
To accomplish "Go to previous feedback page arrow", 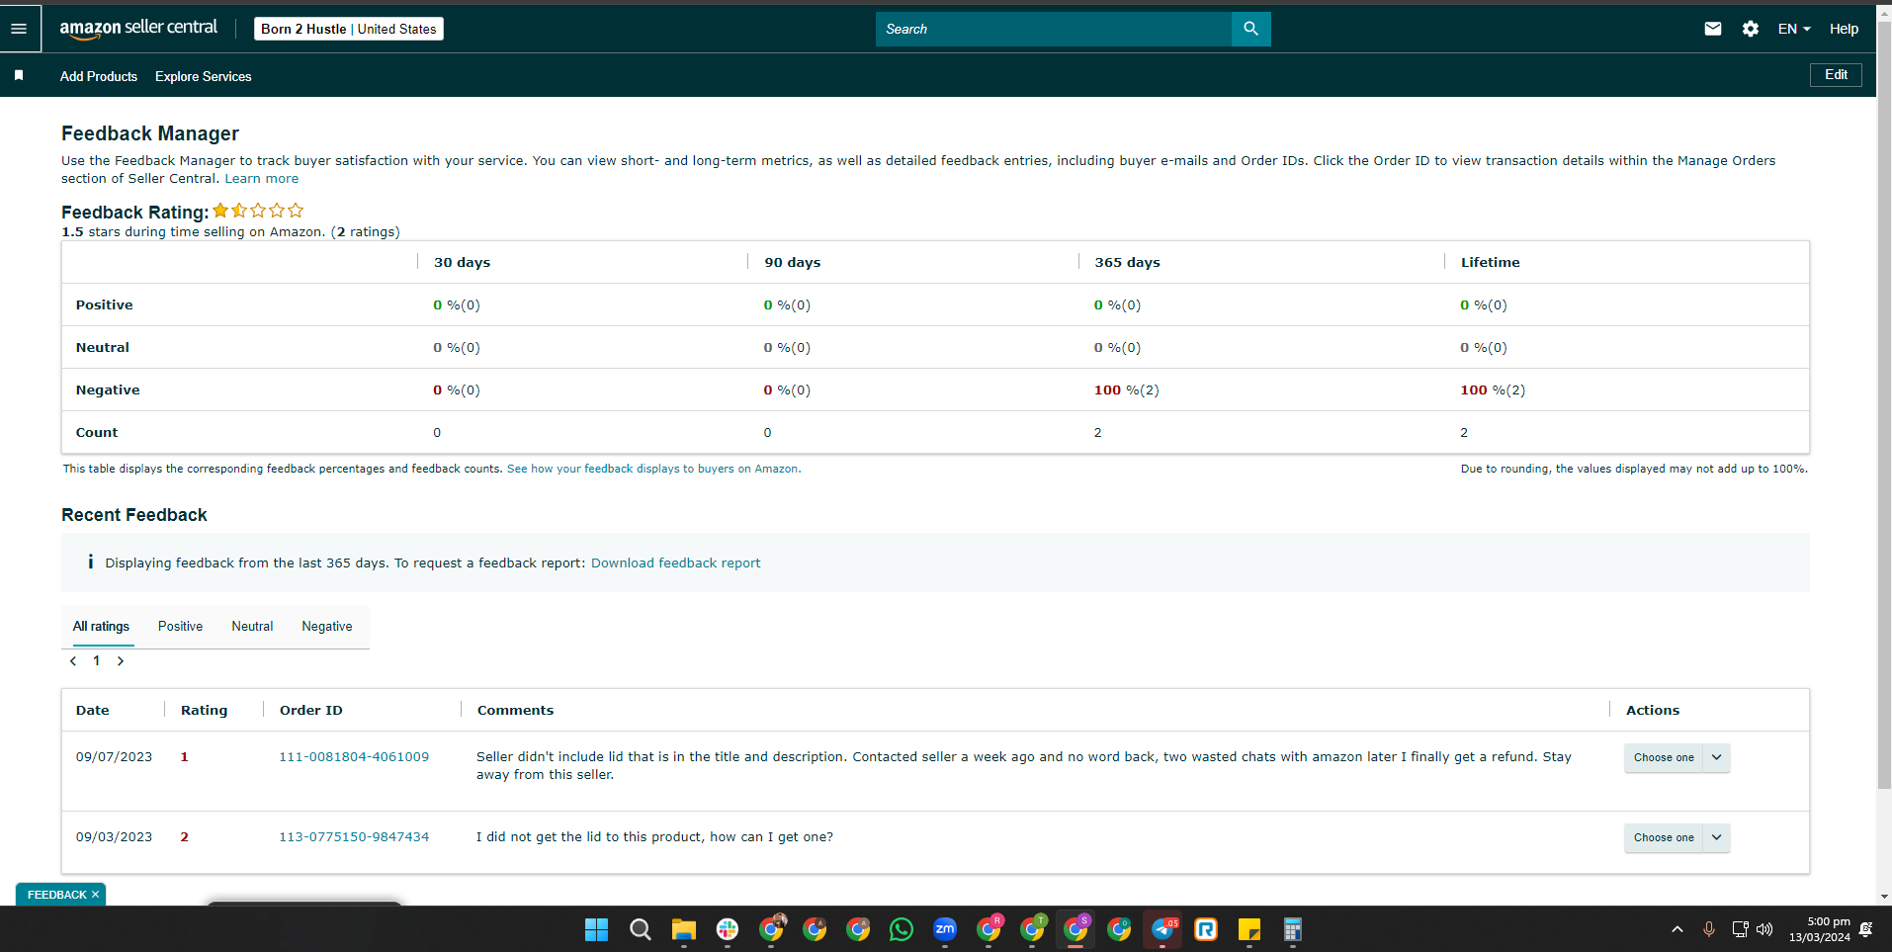I will coord(73,661).
